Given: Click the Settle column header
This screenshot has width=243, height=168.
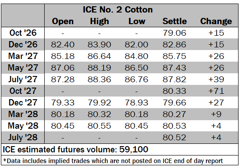Looking at the screenshot, I should (x=175, y=21).
